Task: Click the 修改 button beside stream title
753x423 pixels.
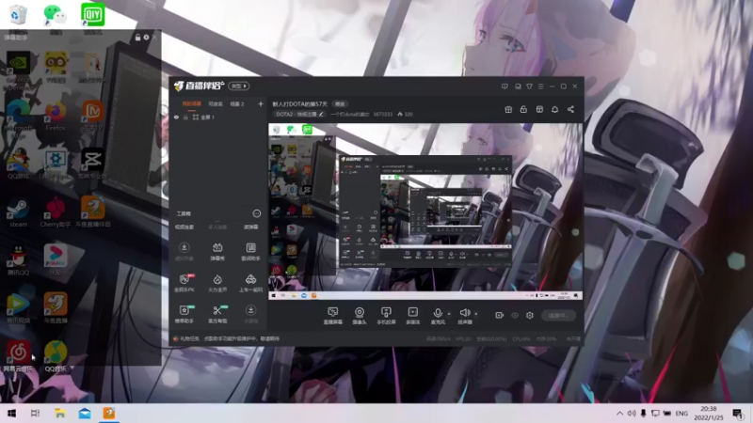Action: click(x=340, y=104)
